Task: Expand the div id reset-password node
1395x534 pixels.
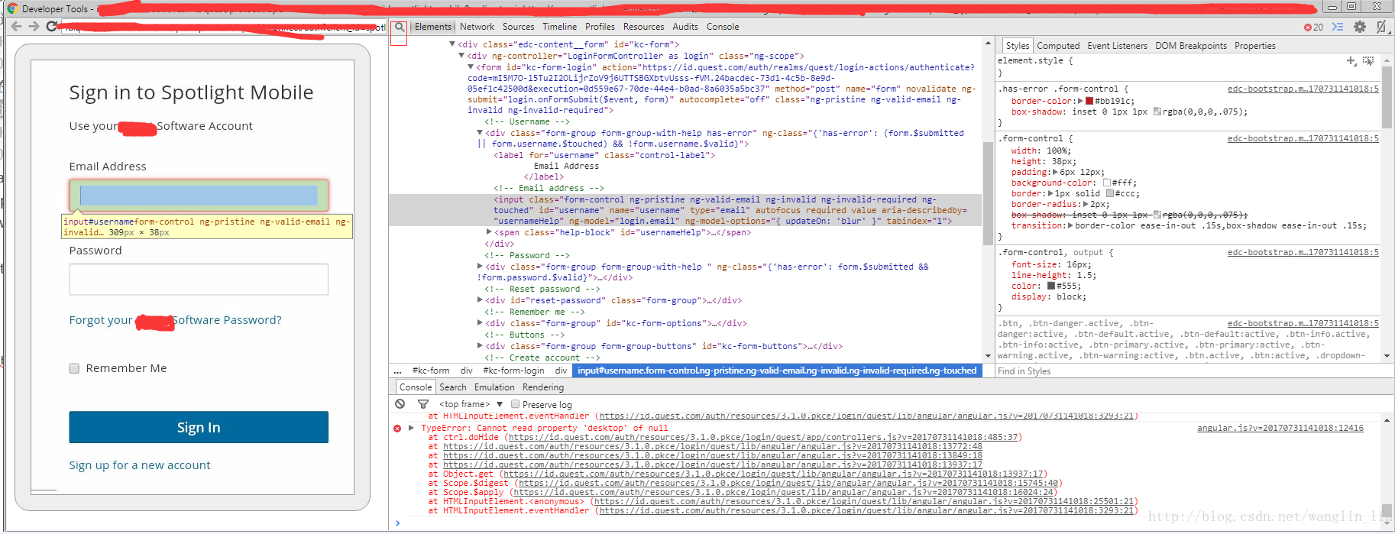Action: [x=480, y=300]
